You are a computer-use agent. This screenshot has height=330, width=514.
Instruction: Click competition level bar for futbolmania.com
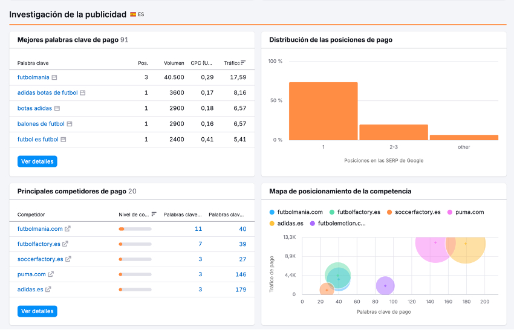click(135, 229)
